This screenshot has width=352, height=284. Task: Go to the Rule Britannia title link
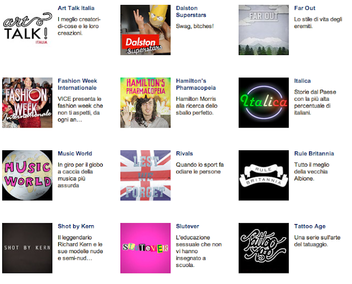[314, 154]
